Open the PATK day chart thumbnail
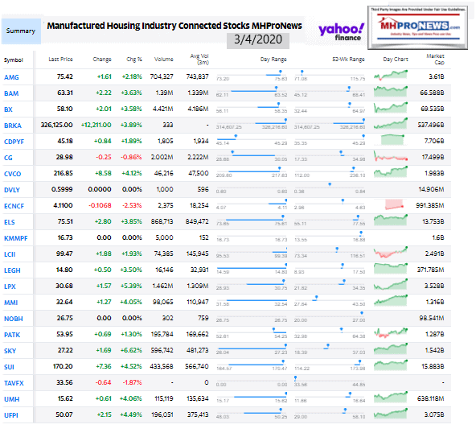The height and width of the screenshot is (437, 476). [x=391, y=332]
